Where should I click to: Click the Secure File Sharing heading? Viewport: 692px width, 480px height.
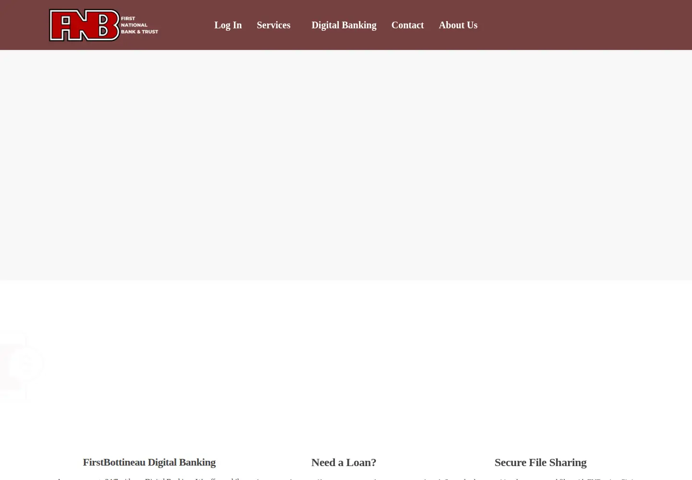pos(540,462)
